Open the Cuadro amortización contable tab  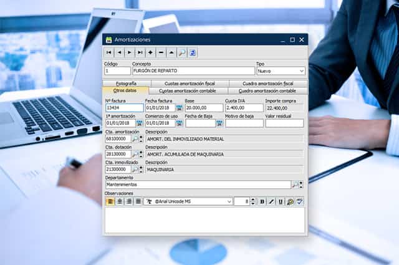click(x=267, y=91)
